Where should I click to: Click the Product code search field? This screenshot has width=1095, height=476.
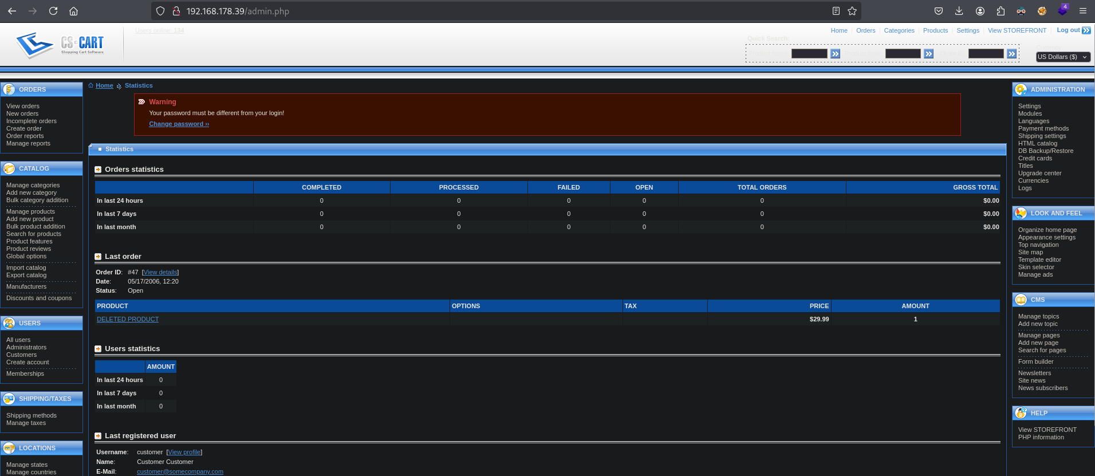pos(903,54)
